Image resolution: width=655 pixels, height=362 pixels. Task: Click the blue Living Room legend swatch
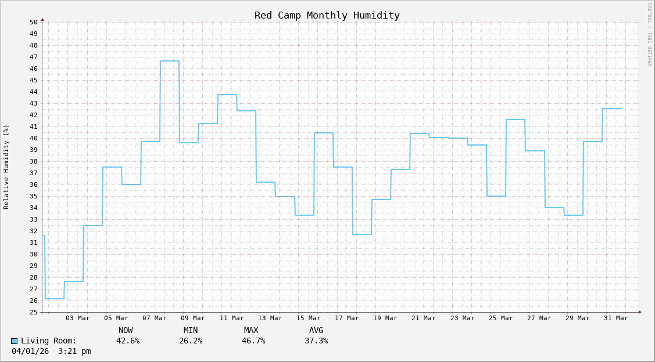point(15,341)
